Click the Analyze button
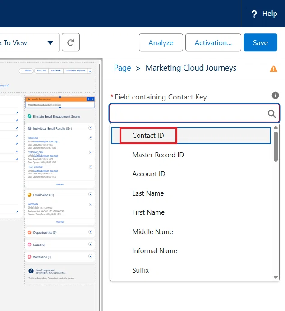285x311 pixels. (x=161, y=42)
